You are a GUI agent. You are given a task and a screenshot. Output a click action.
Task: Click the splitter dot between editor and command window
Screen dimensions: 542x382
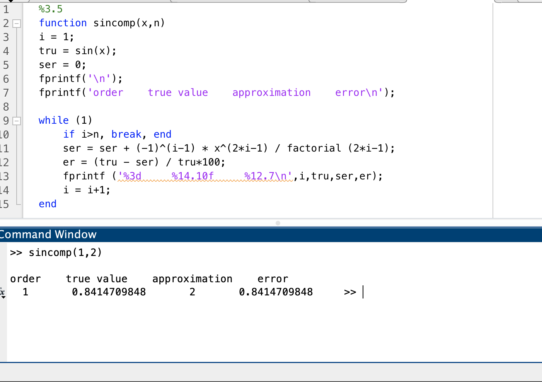[x=278, y=223]
